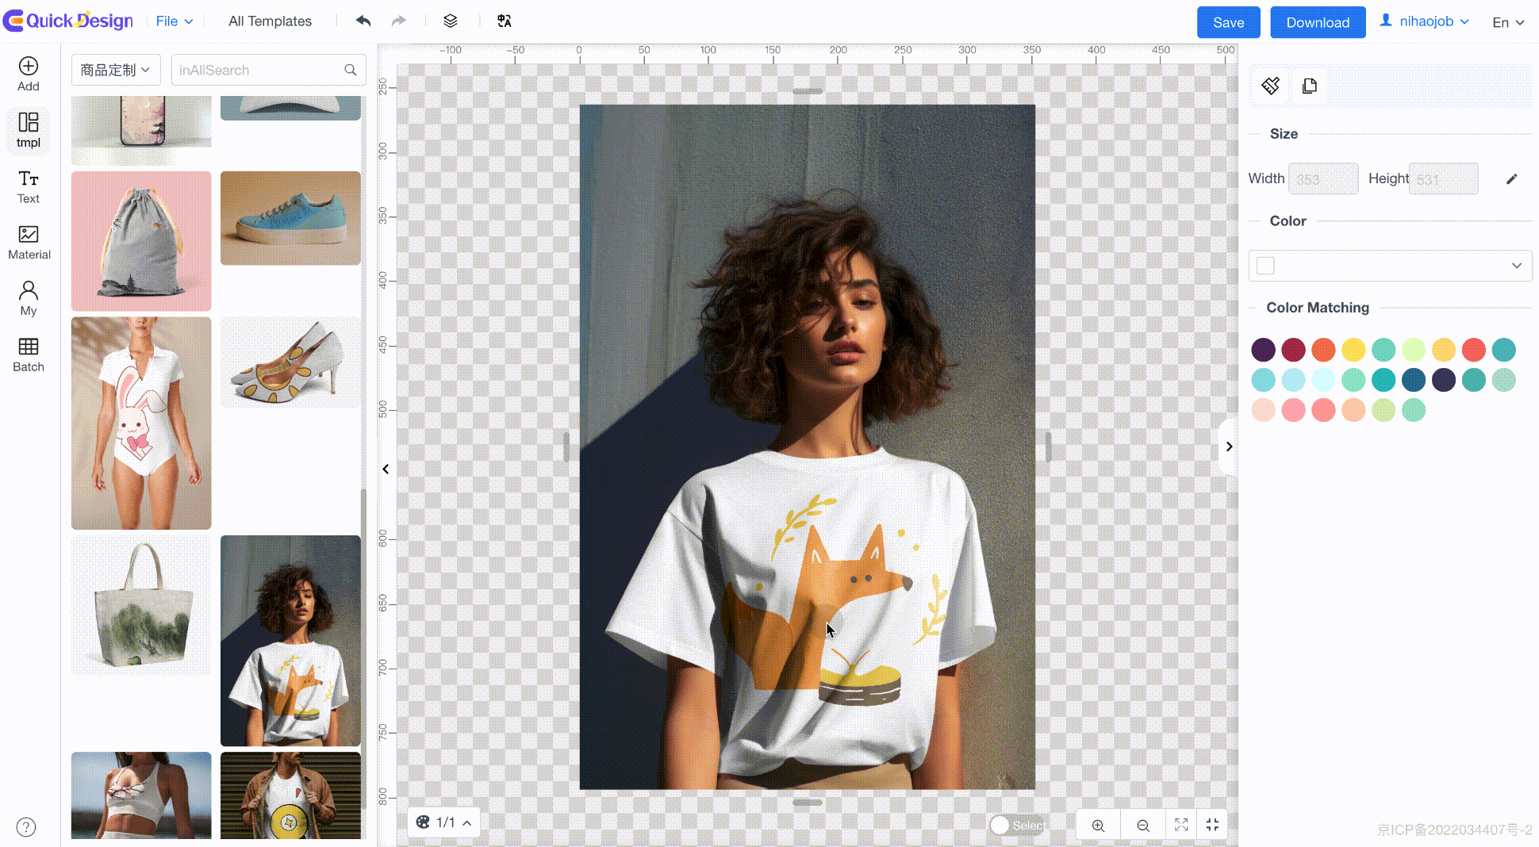Click the design attributes icon in right panel

[1271, 86]
